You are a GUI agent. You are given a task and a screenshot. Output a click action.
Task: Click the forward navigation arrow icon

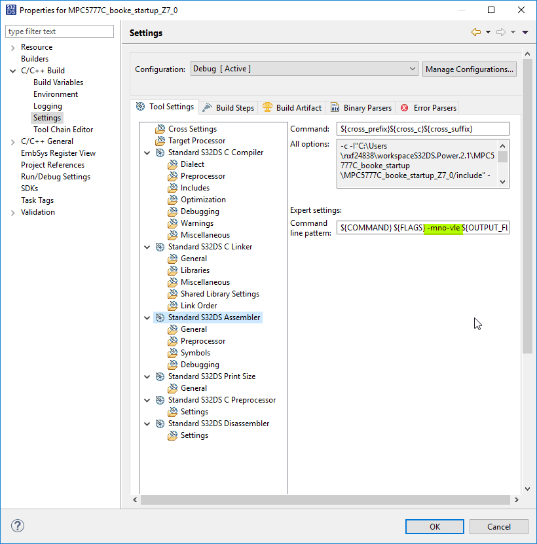coord(501,32)
